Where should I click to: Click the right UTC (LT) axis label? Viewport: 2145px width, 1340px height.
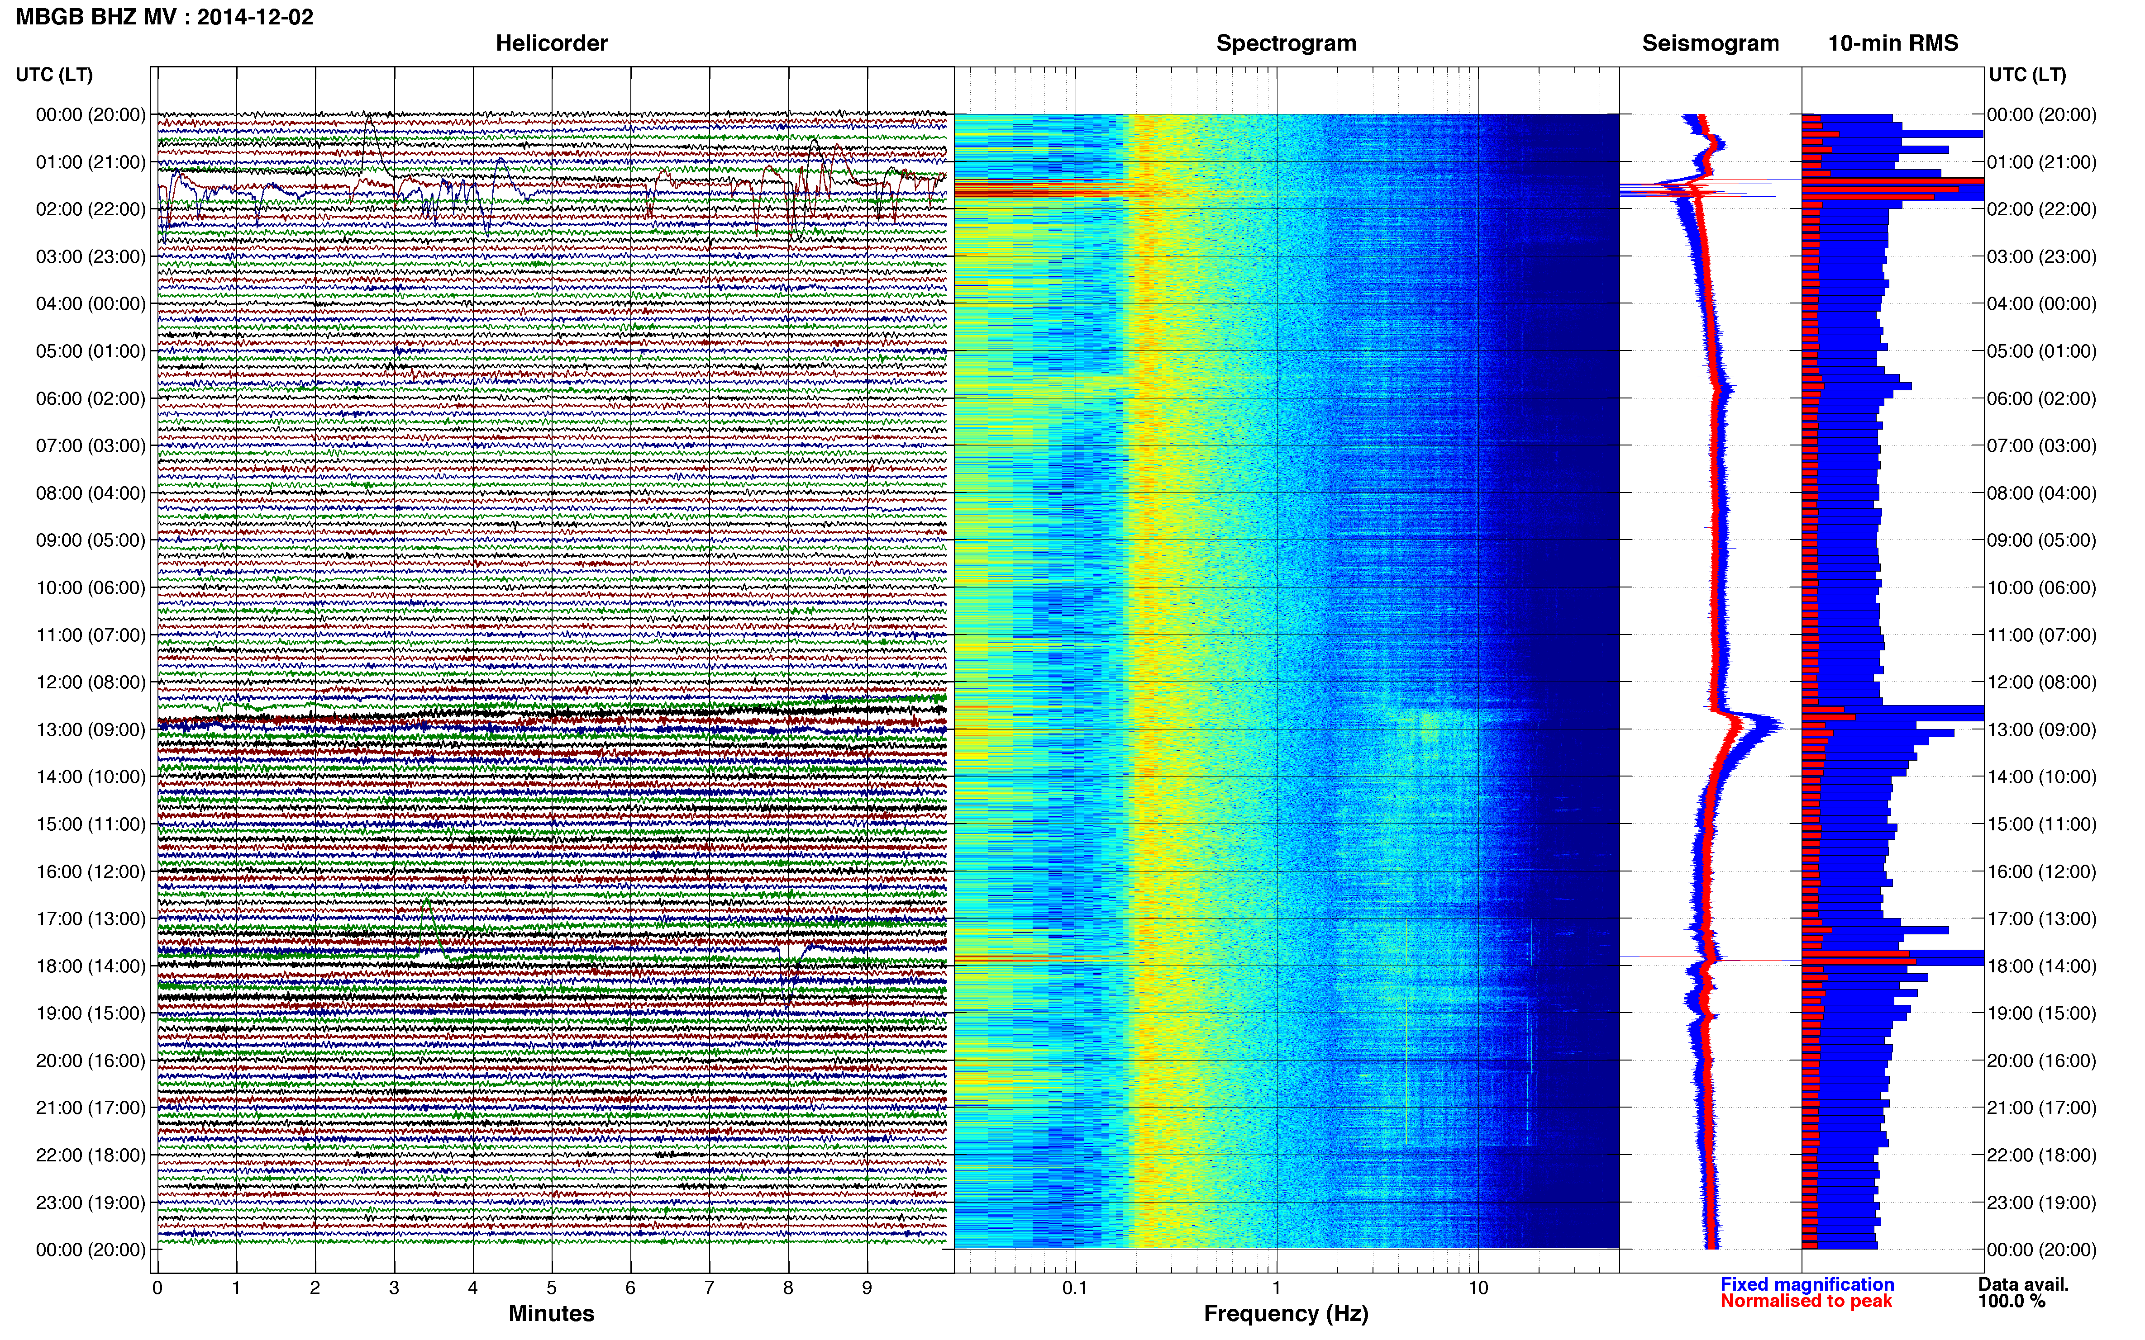[x=2027, y=75]
